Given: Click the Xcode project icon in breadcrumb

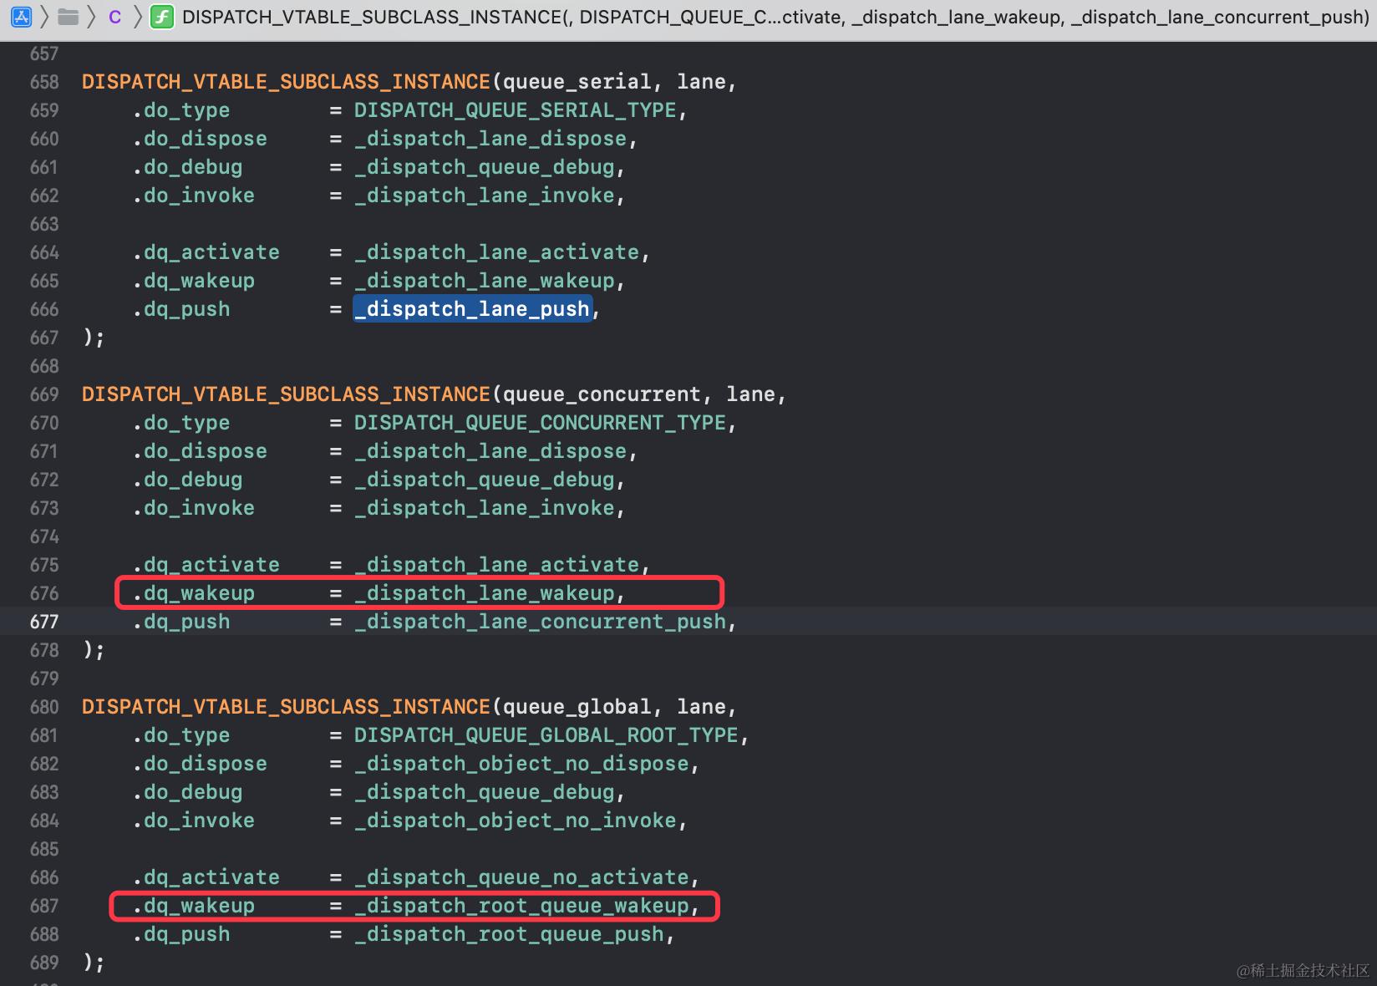Looking at the screenshot, I should 22,17.
